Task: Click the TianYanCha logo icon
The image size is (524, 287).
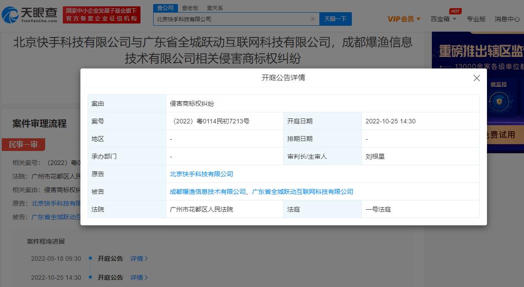Action: click(10, 15)
